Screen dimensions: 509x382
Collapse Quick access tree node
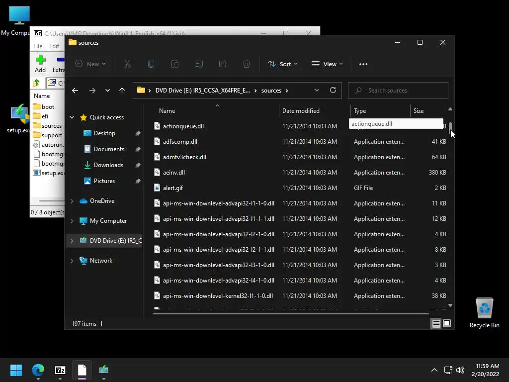[x=72, y=117]
